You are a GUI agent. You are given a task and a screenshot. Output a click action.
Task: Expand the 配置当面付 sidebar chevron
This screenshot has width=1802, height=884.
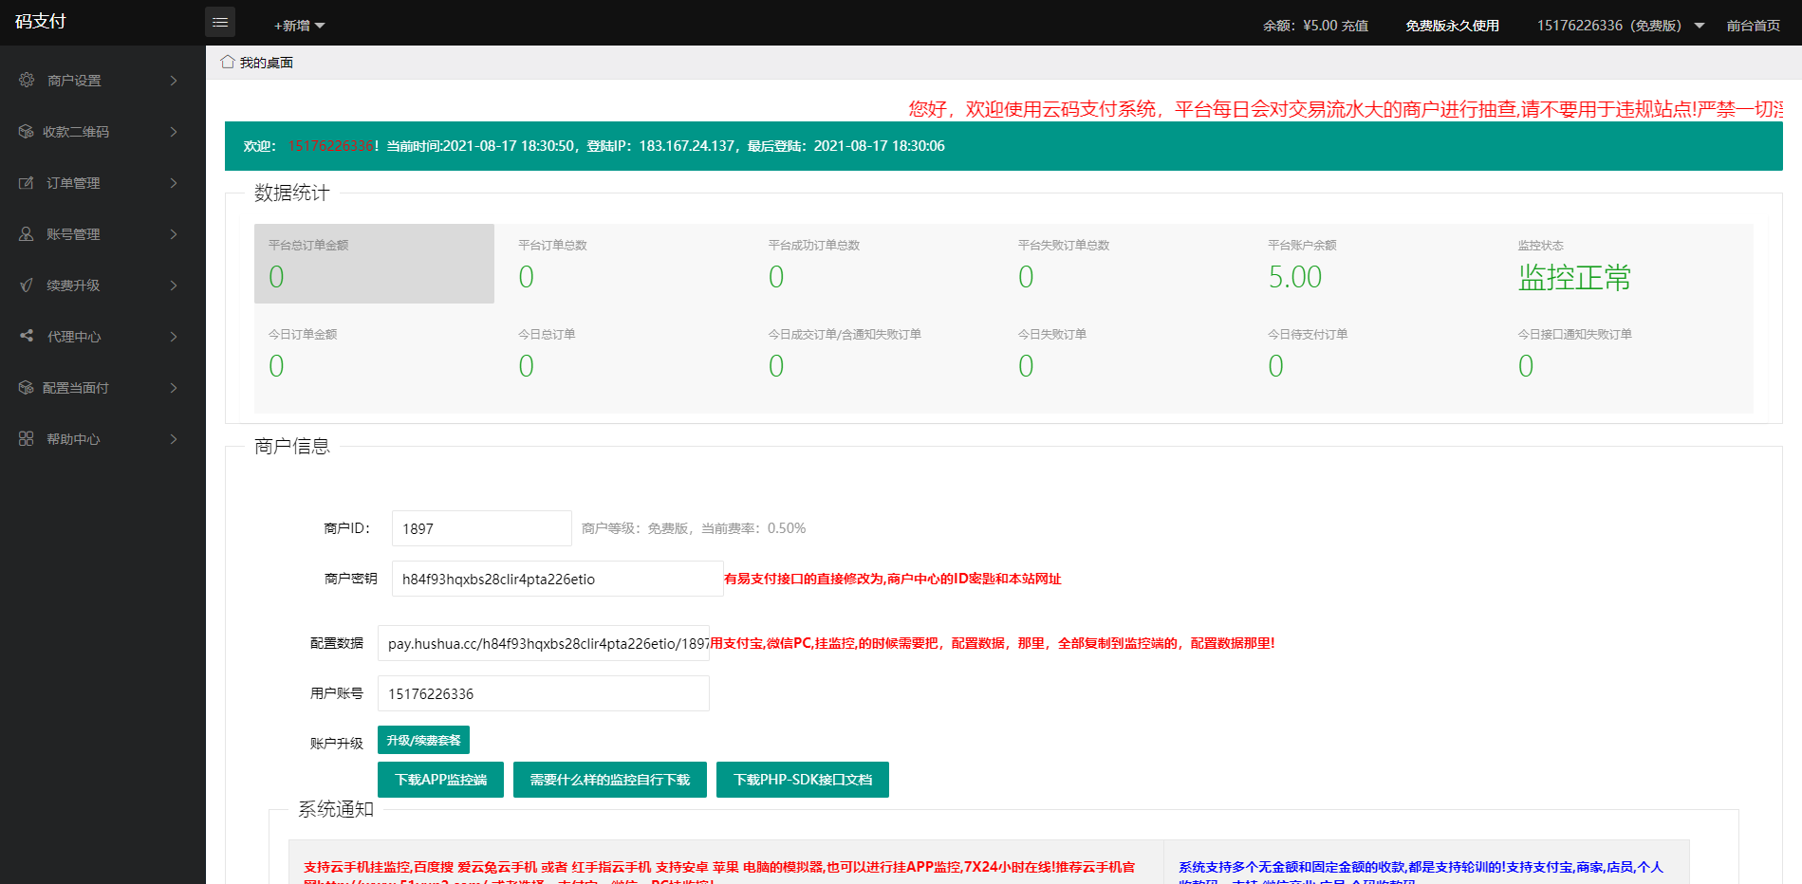174,388
